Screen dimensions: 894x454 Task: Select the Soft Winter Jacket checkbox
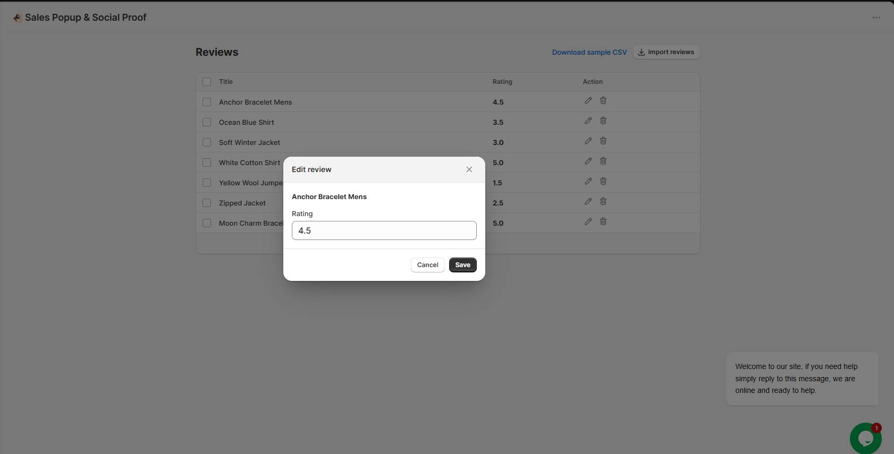click(207, 142)
